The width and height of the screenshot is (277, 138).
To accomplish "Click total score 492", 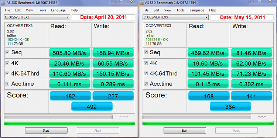I will tap(92, 106).
